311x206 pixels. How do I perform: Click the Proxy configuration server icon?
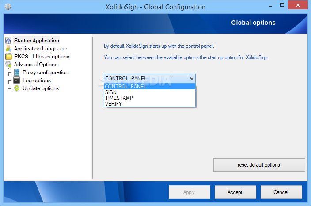coord(17,72)
